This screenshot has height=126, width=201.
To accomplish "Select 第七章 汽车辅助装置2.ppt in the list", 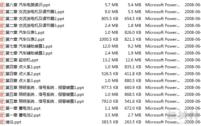I will click(29, 53).
